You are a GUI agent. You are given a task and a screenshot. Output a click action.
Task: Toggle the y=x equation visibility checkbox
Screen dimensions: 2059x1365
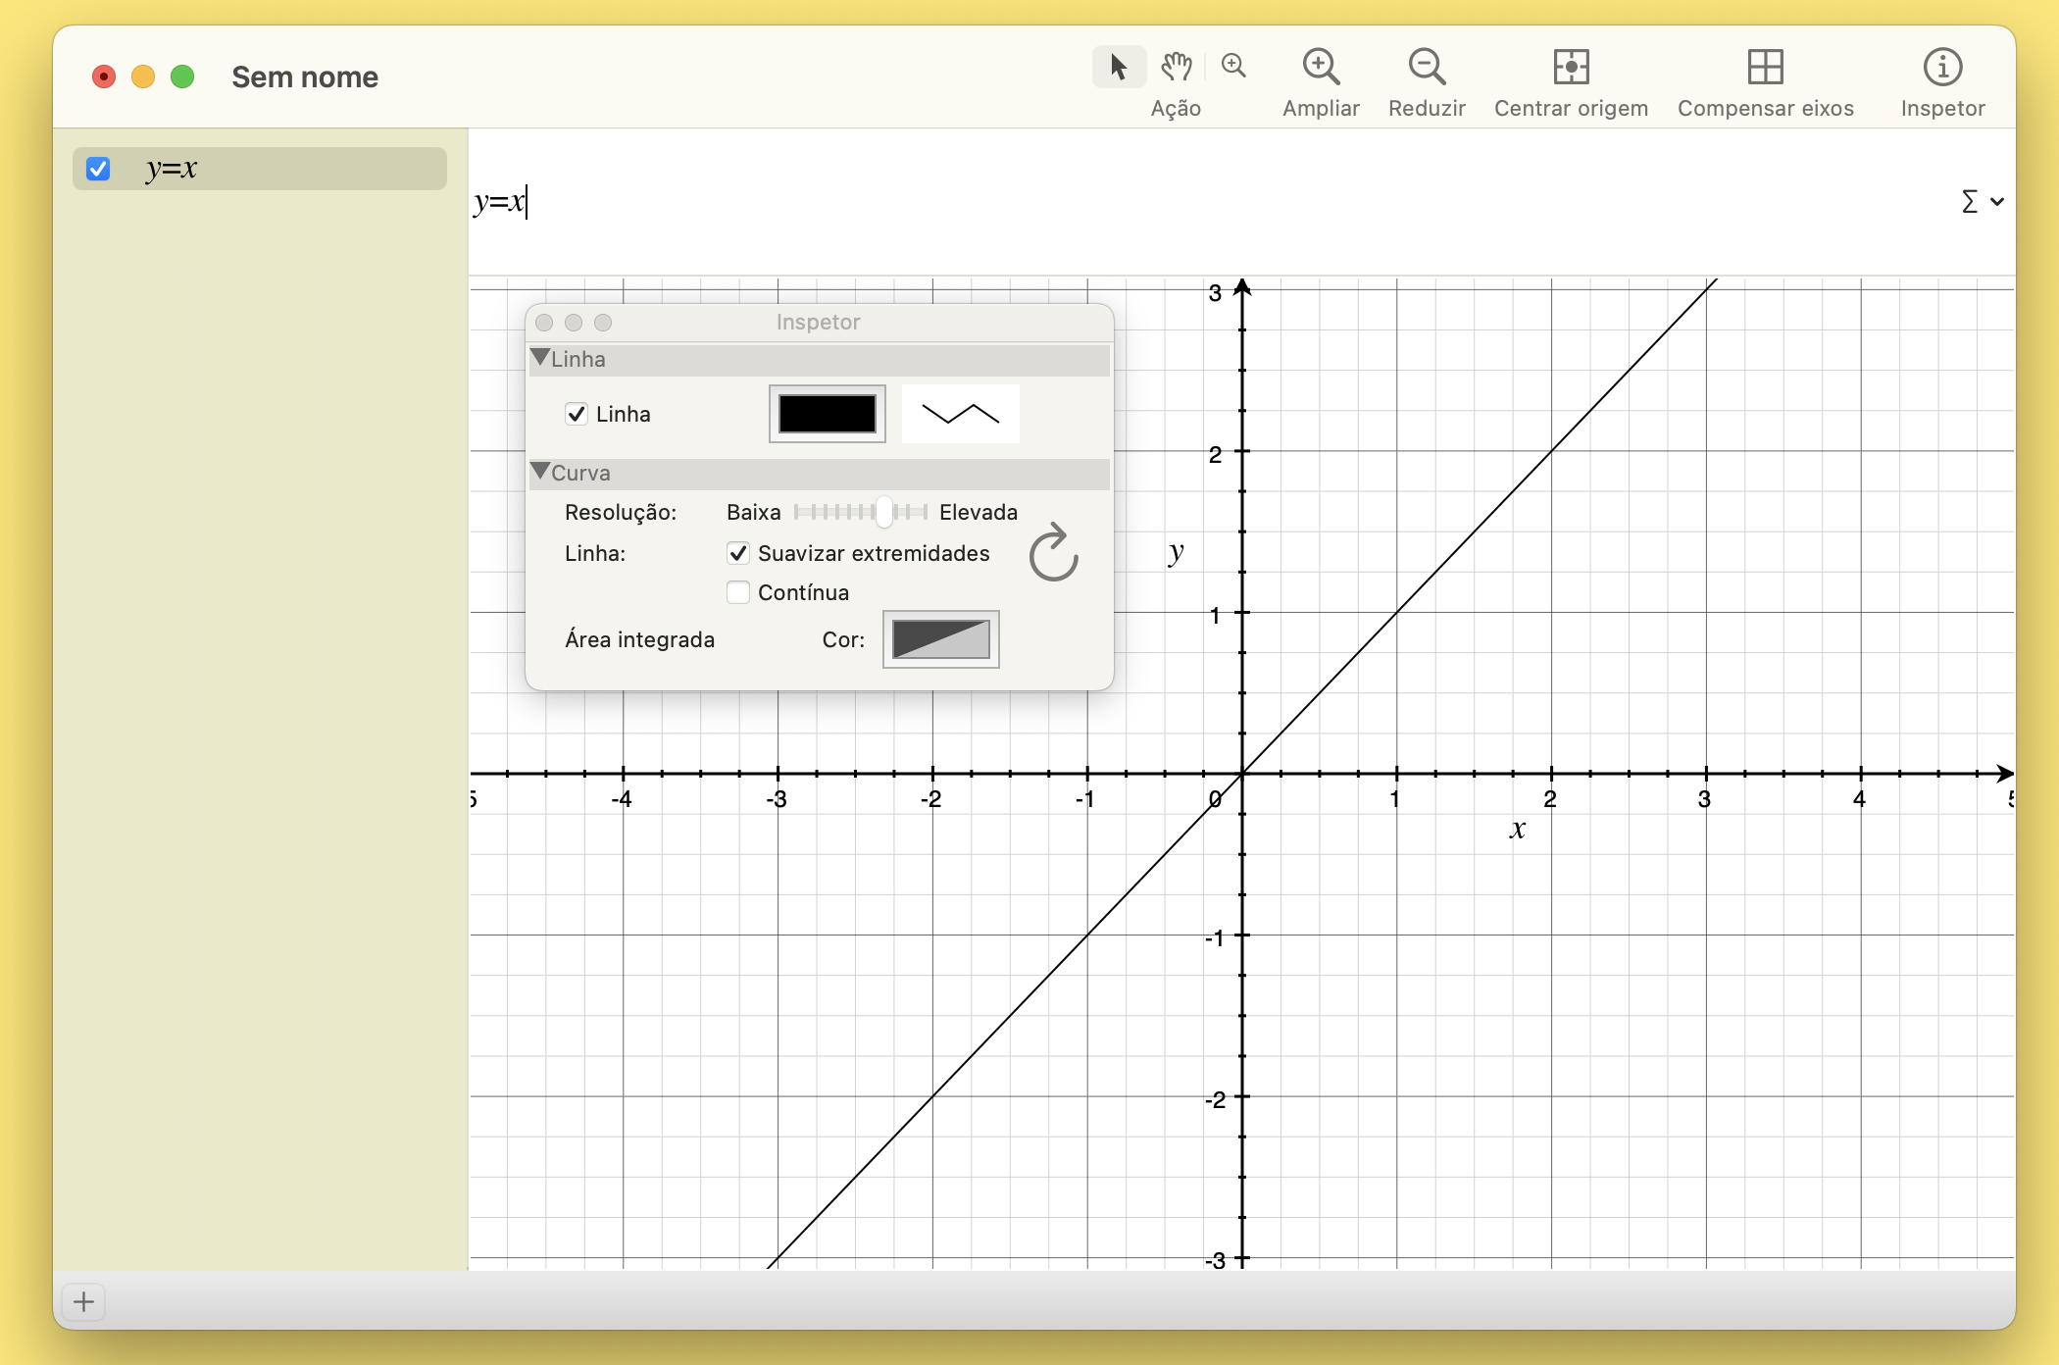pos(98,169)
